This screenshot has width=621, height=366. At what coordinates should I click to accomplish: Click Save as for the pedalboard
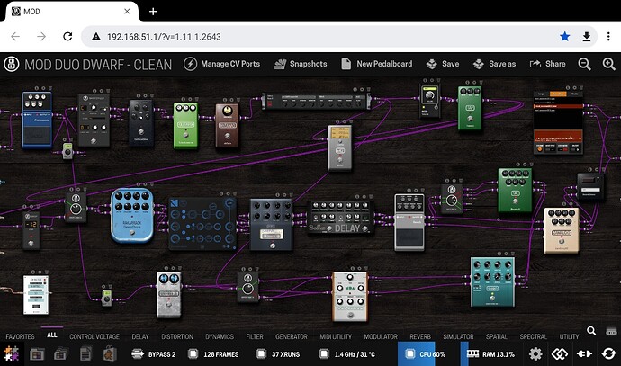tap(494, 64)
